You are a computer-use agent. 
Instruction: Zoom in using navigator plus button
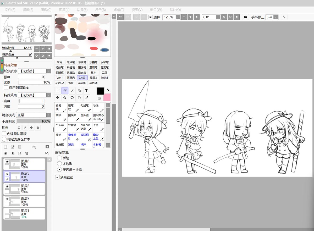click(43, 49)
